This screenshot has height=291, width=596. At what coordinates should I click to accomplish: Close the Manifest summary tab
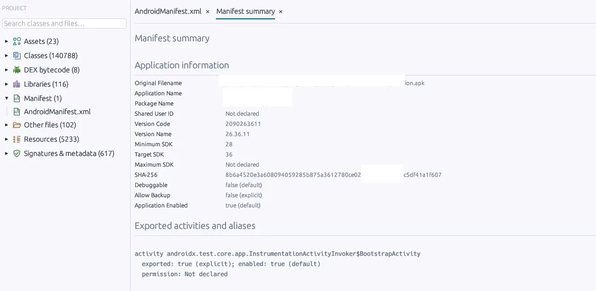coord(281,12)
